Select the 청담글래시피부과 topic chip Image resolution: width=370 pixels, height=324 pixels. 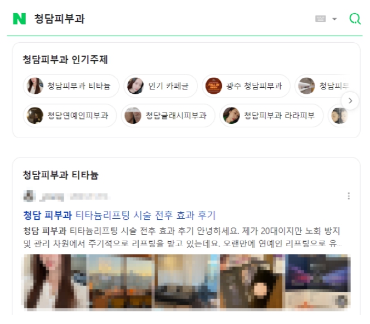tap(168, 116)
